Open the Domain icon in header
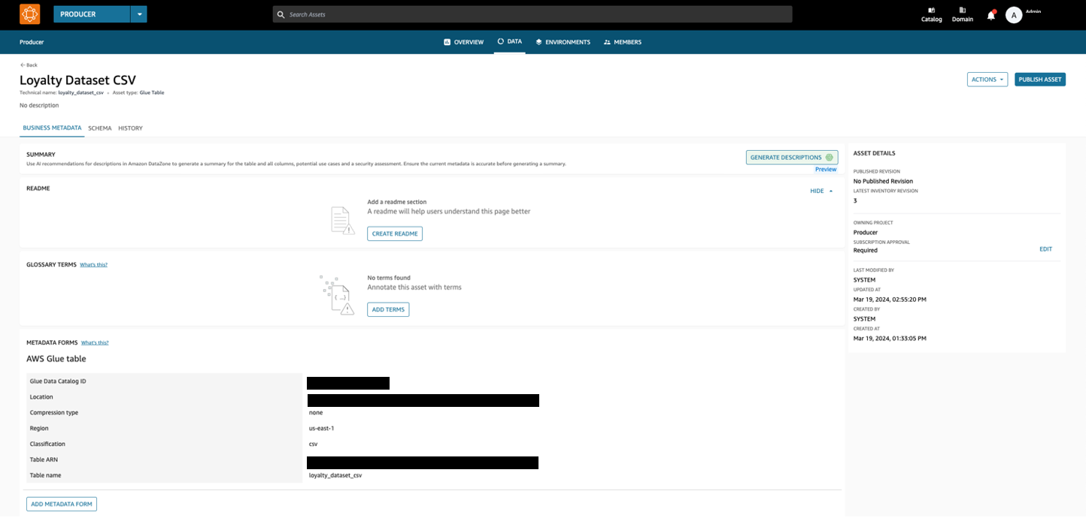The height and width of the screenshot is (518, 1086). coord(963,14)
